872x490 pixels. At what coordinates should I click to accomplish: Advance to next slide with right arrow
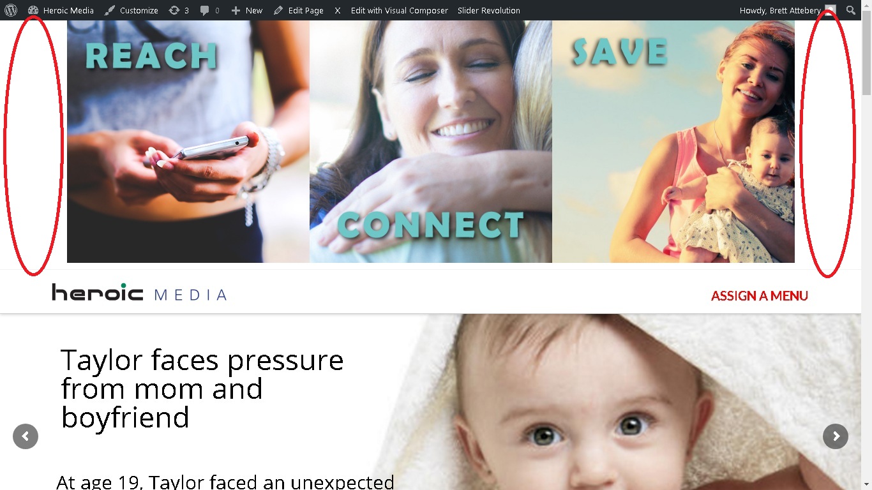[x=836, y=436]
